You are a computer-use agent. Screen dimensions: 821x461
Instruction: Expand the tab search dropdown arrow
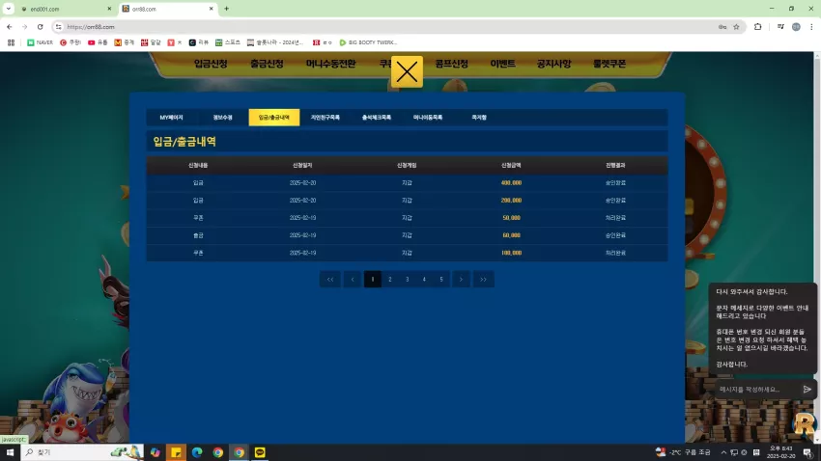pyautogui.click(x=9, y=9)
